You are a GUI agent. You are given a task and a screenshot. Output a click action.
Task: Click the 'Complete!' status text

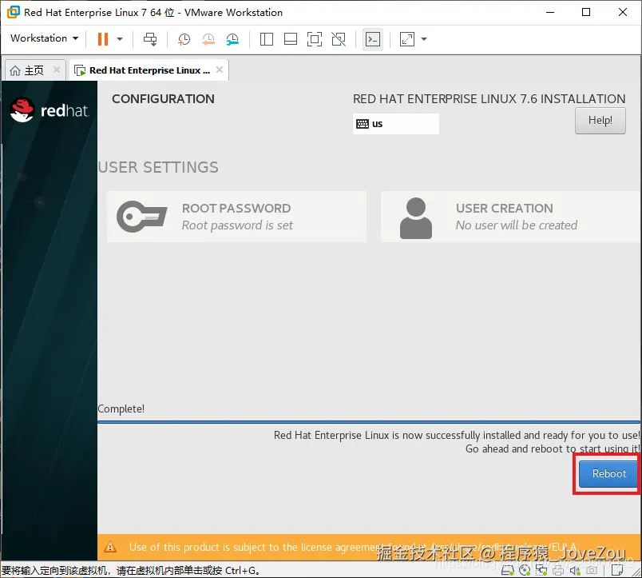point(121,409)
